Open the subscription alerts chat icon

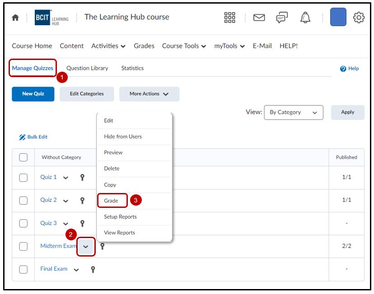[282, 18]
